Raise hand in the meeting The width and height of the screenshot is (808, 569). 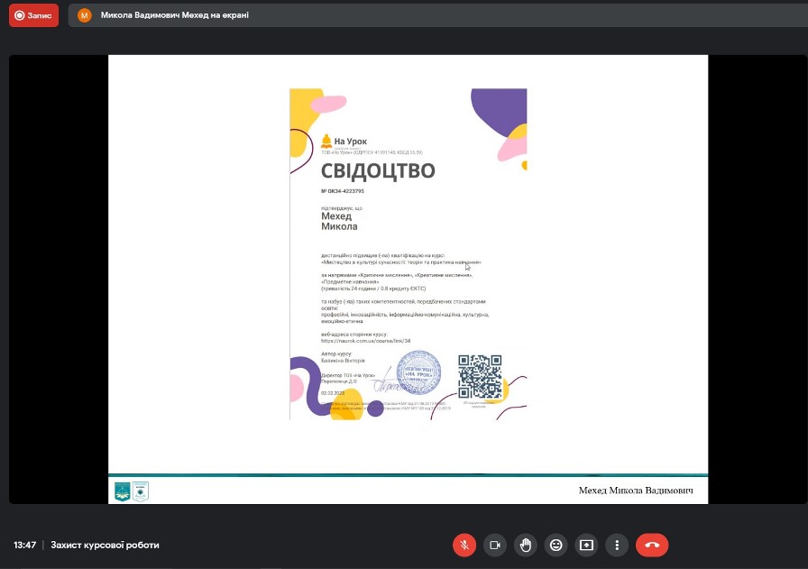click(x=525, y=545)
